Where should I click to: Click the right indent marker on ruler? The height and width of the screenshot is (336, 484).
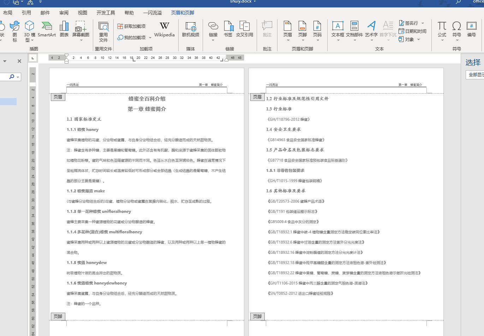227,59
